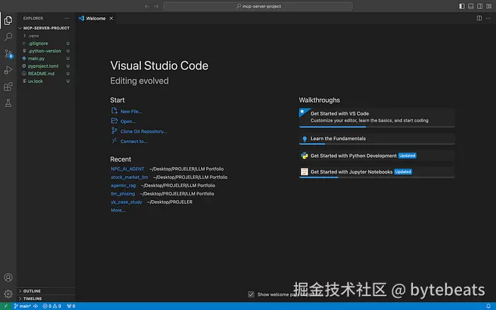
Task: Toggle the bottom panel layout button
Action: 471,6
